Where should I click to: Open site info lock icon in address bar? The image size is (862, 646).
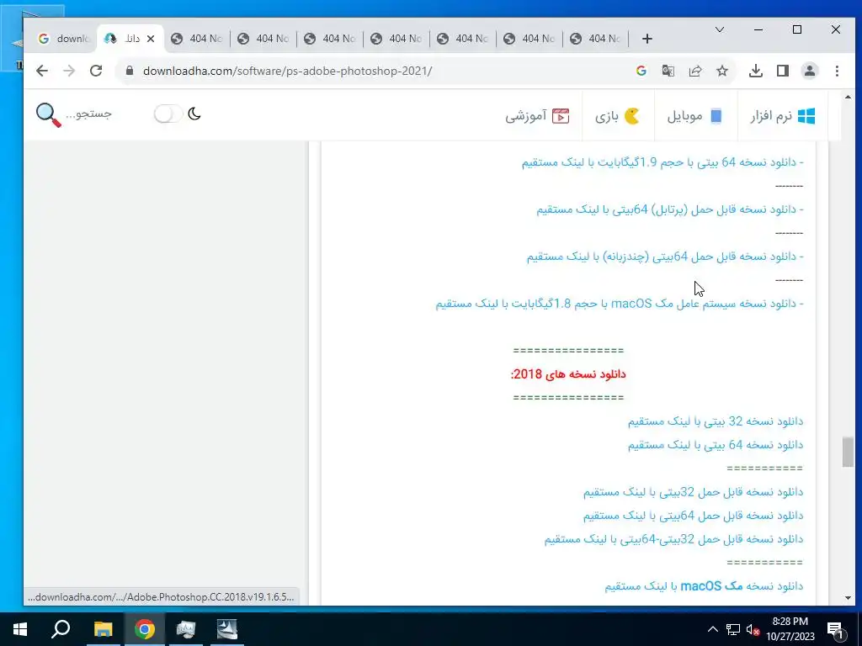point(130,71)
